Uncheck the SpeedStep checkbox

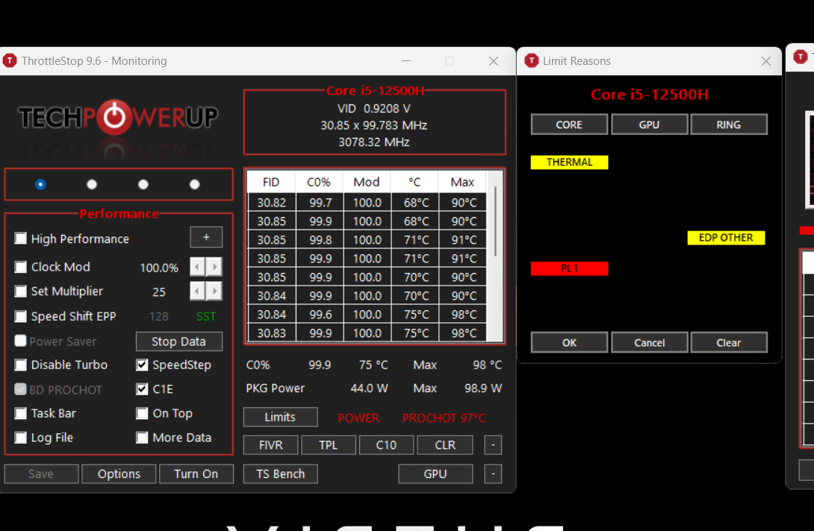click(x=142, y=365)
